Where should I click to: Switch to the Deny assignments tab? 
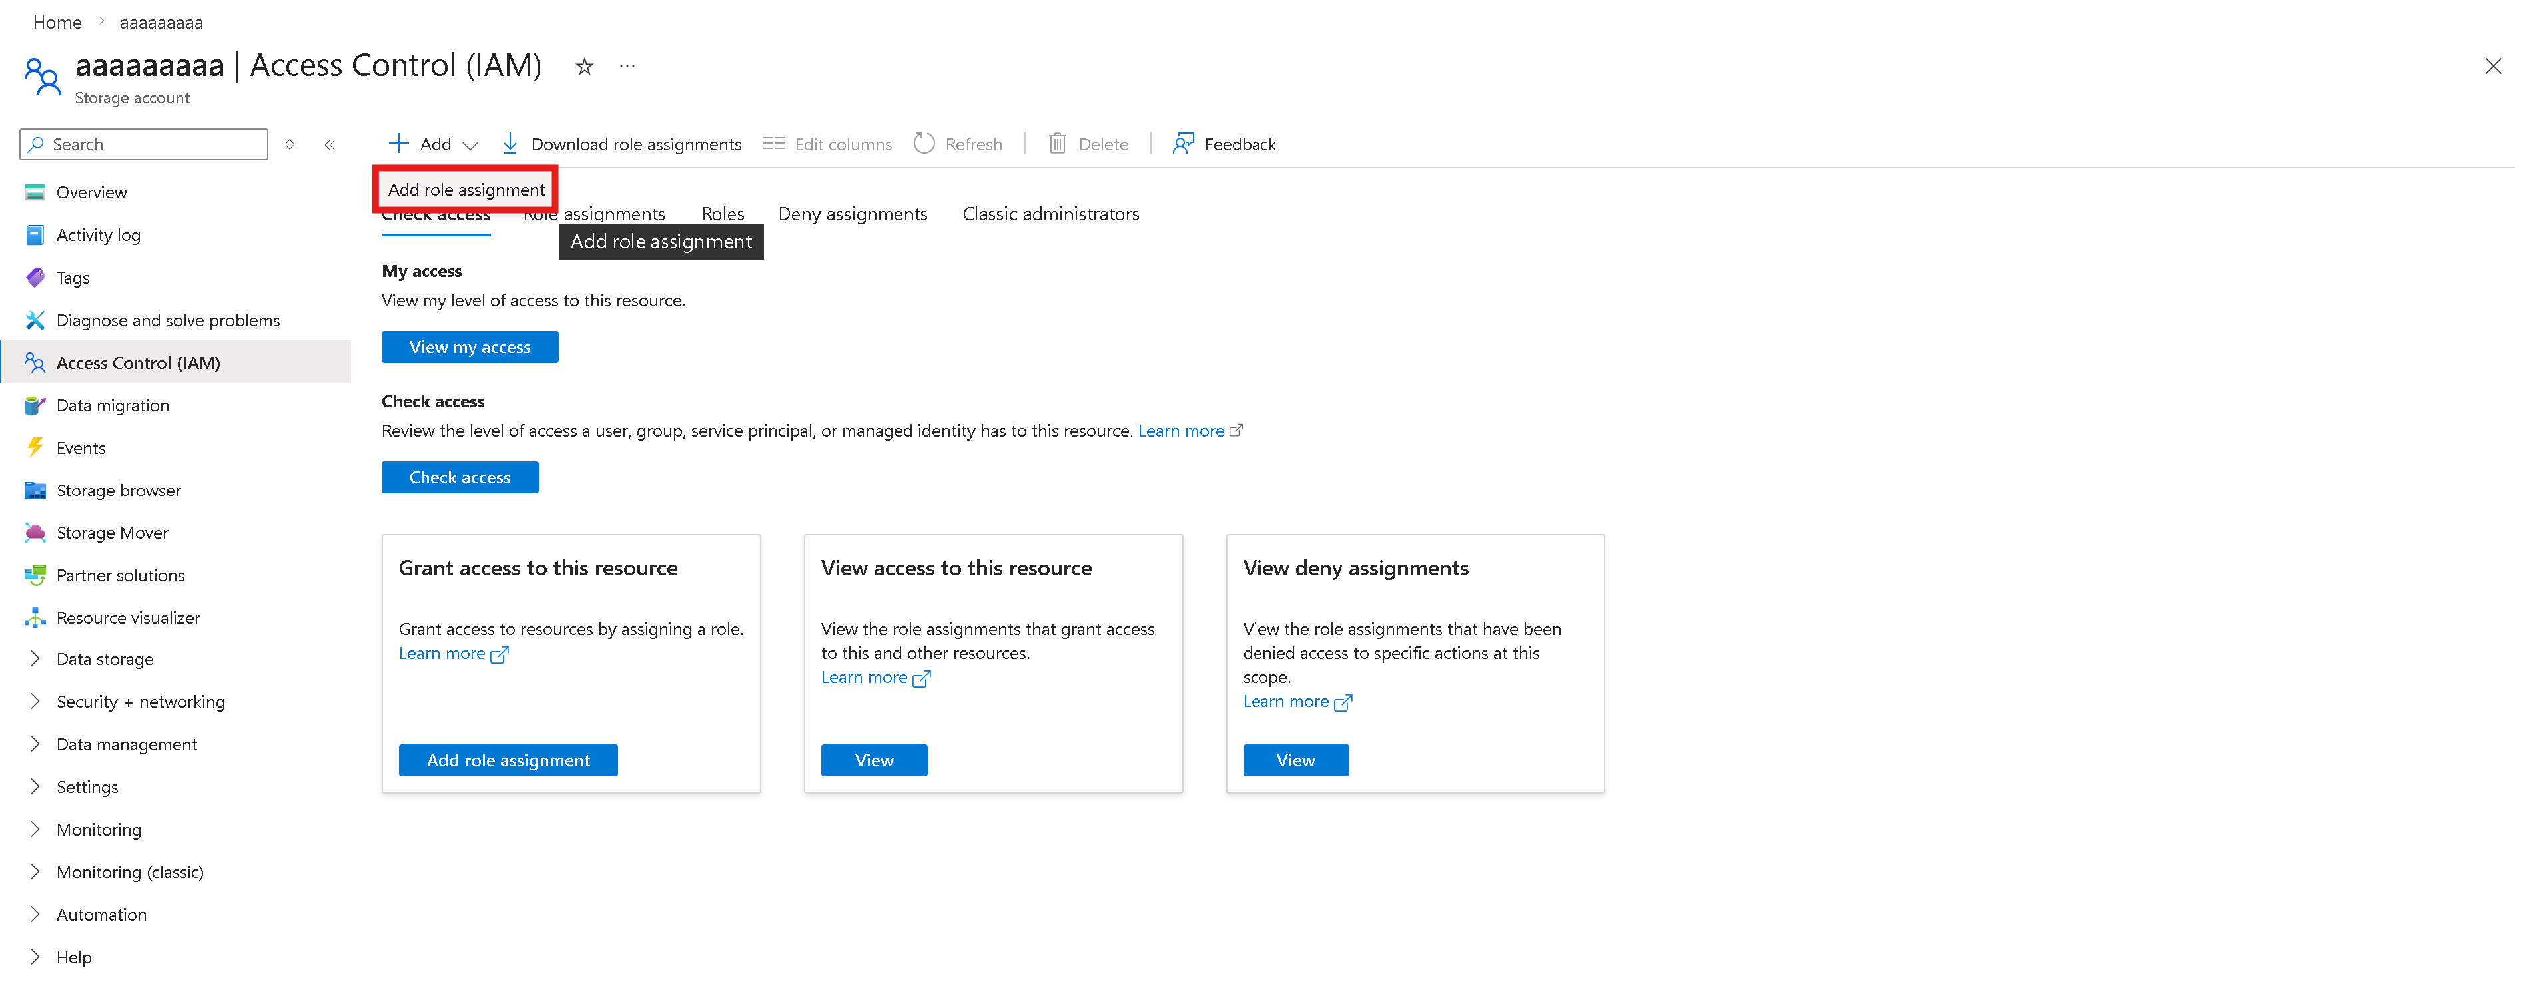(x=851, y=214)
